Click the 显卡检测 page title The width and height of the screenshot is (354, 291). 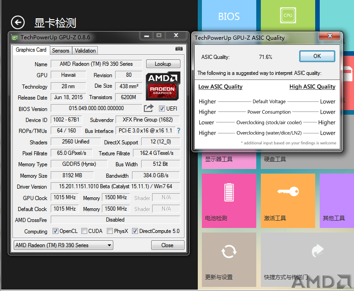point(55,23)
